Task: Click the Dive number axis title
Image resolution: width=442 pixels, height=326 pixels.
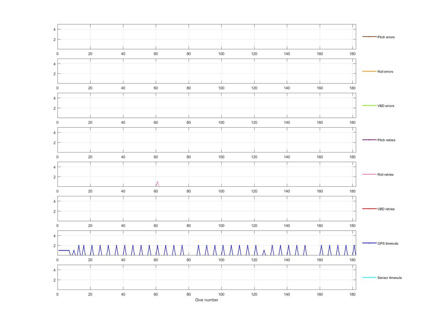Action: point(207,300)
